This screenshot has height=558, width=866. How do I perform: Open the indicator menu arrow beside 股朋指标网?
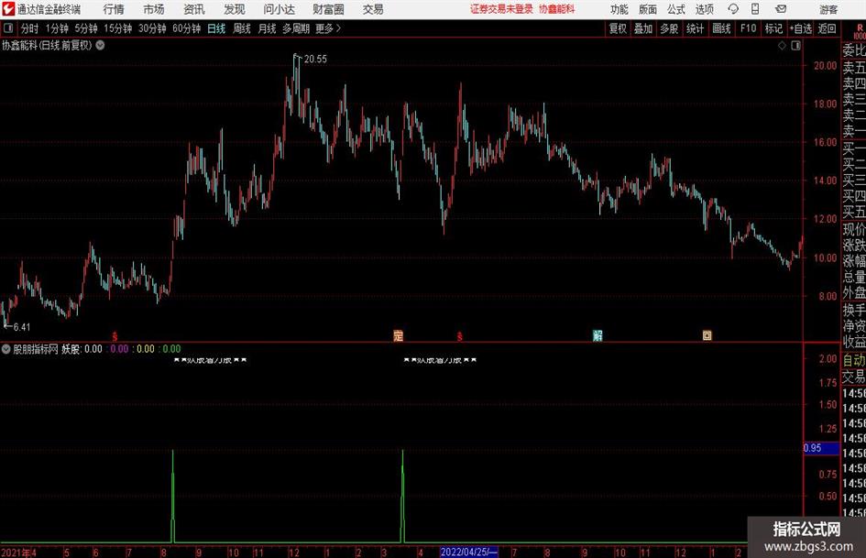(6, 349)
